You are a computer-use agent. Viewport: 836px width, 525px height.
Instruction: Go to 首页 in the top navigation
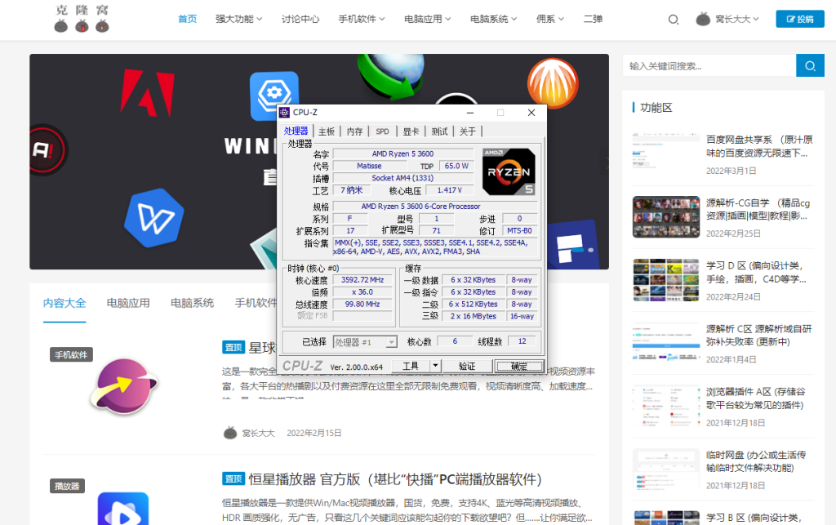pos(187,19)
